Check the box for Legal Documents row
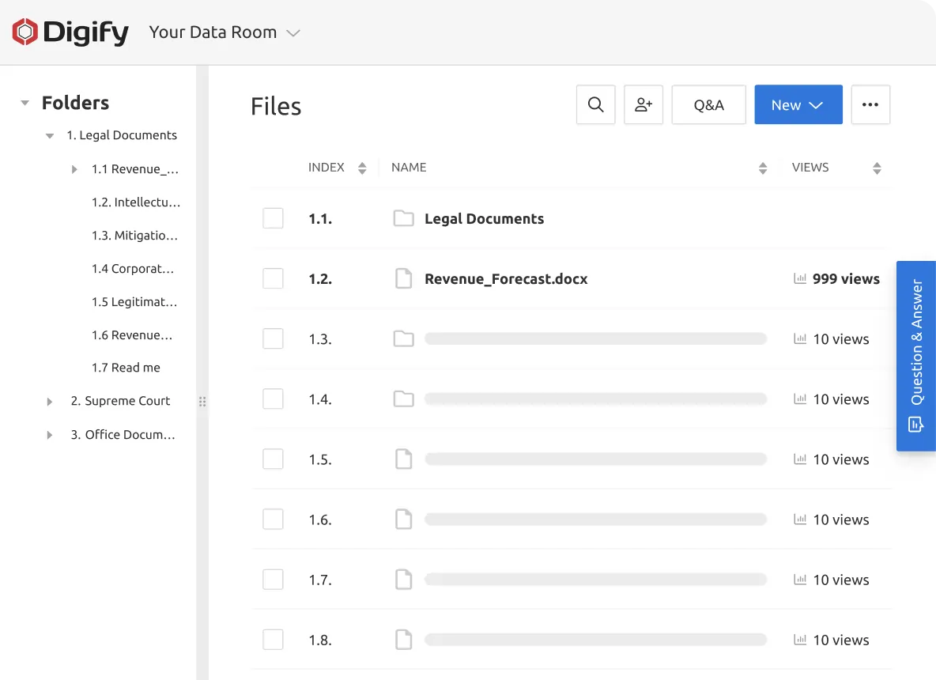The width and height of the screenshot is (936, 680). (273, 218)
